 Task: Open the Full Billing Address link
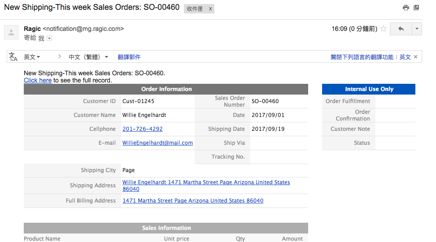click(193, 201)
